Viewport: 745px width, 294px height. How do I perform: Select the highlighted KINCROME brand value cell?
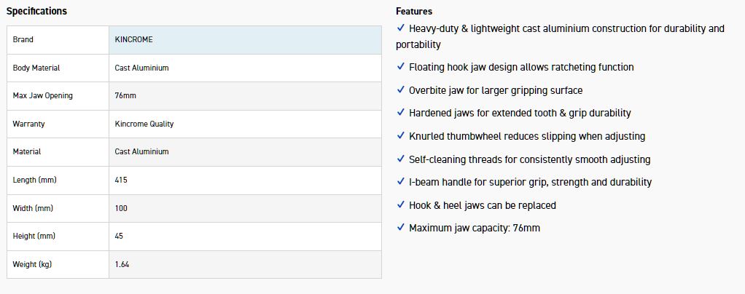244,39
